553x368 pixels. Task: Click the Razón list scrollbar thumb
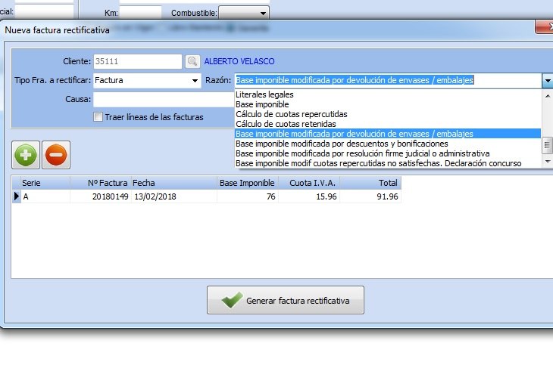click(548, 145)
